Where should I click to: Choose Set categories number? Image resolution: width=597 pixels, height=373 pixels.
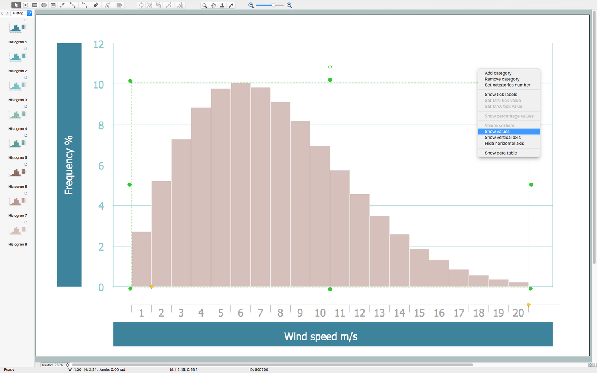[507, 85]
